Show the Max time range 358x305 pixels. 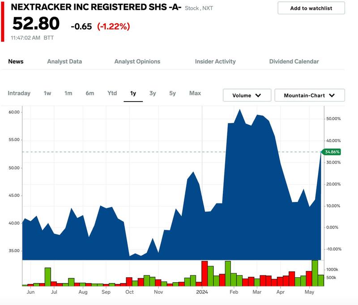click(195, 93)
